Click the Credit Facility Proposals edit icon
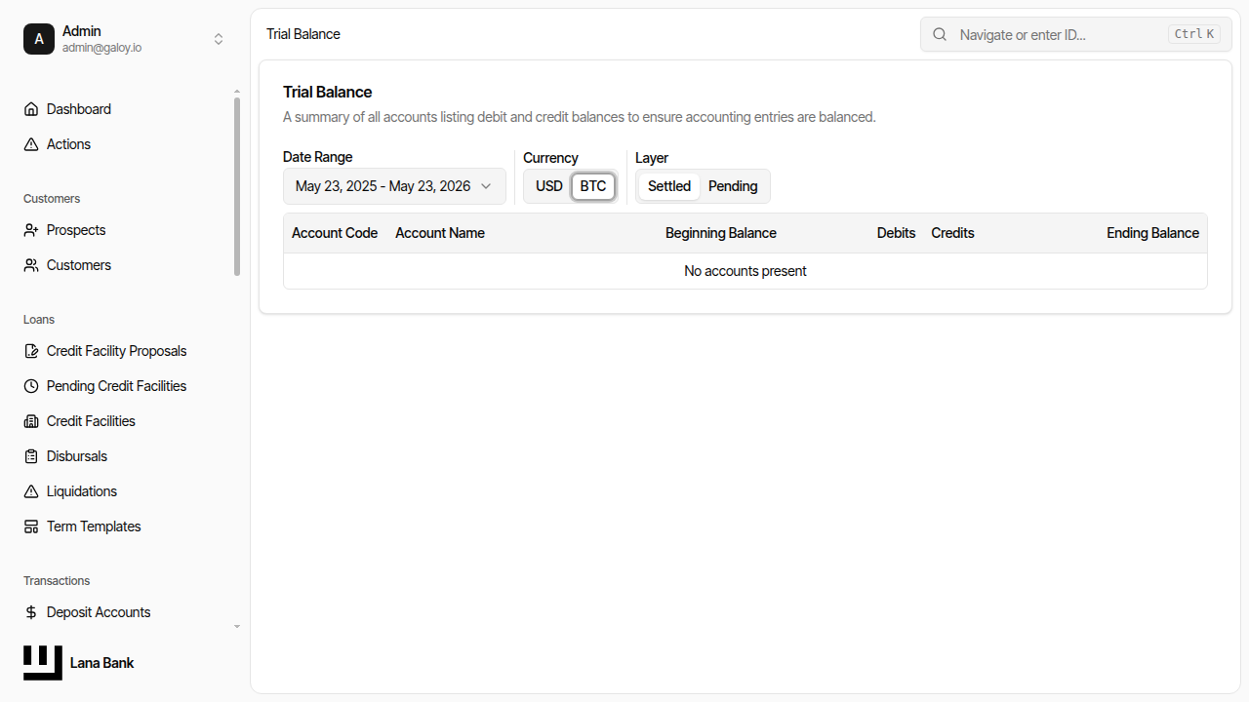The width and height of the screenshot is (1249, 702). 31,351
